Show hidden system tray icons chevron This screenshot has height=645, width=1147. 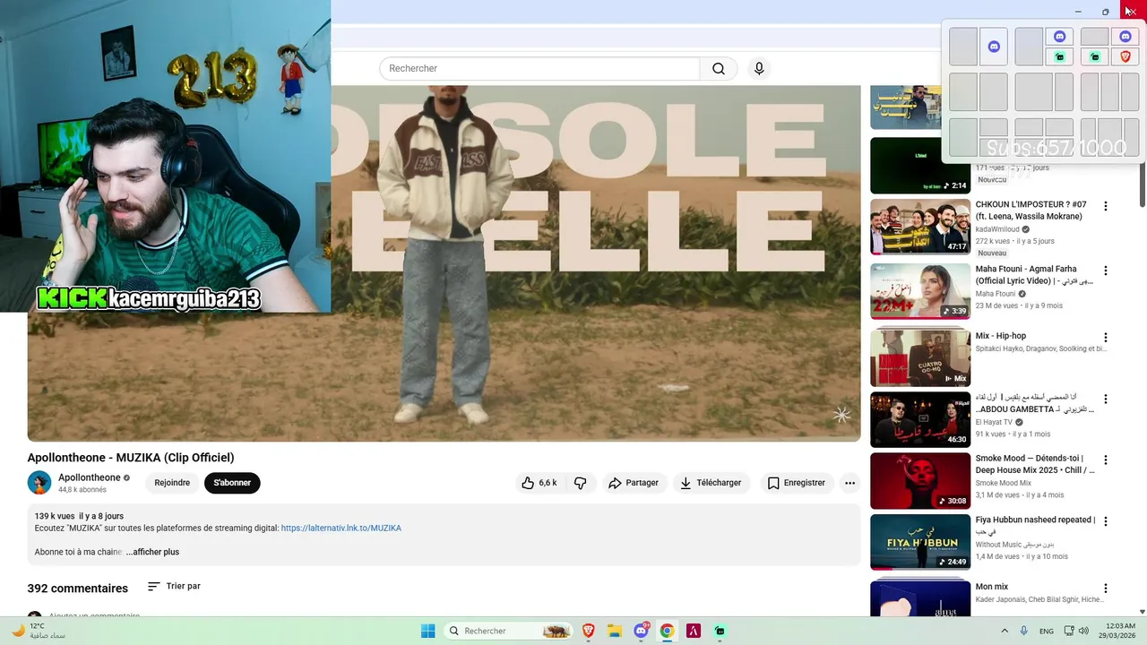coord(1005,631)
